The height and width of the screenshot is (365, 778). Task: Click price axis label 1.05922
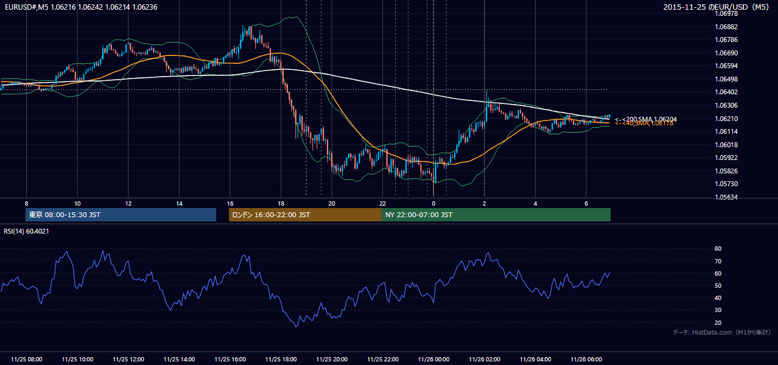726,158
